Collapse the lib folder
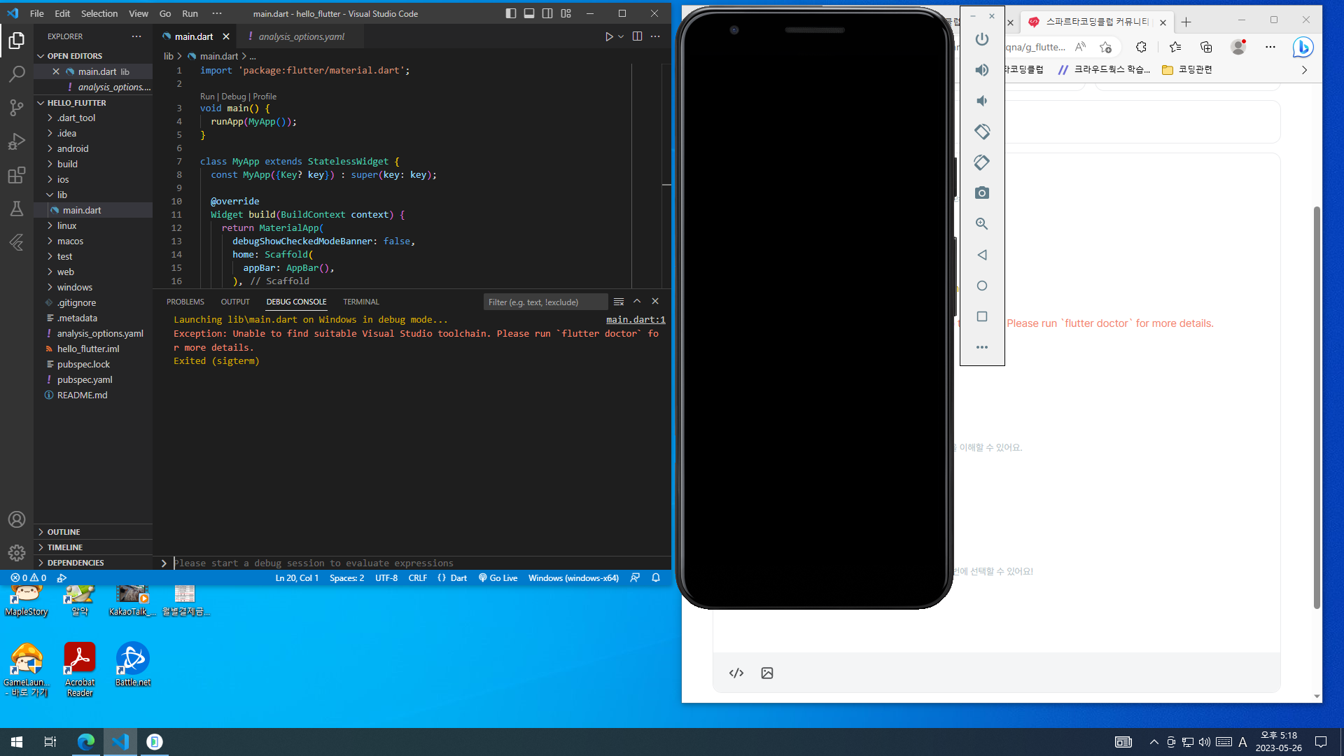 [62, 195]
